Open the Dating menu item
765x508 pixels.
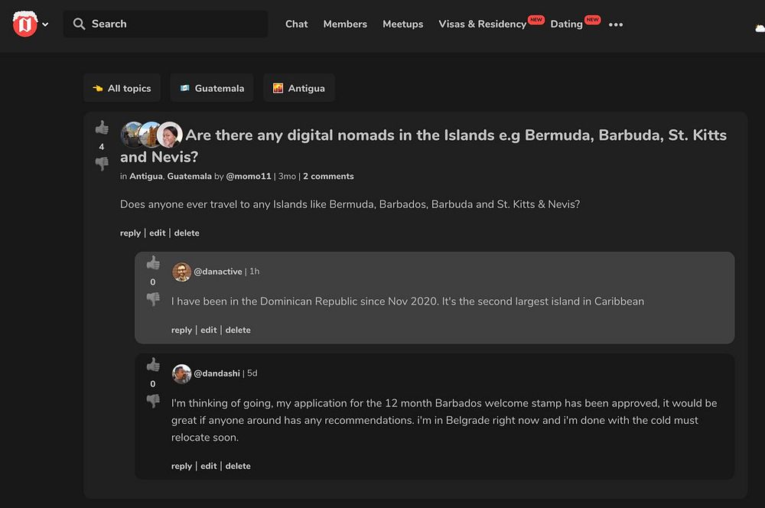[566, 24]
